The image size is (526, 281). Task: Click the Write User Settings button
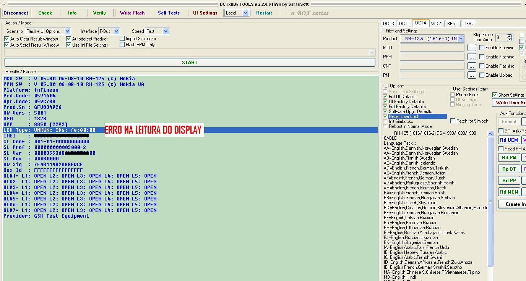pos(510,103)
